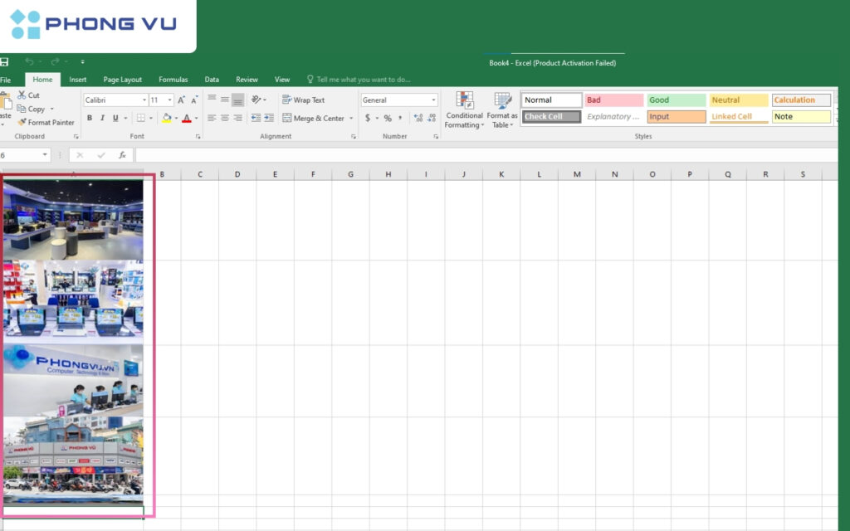Apply Top Align to the cell
Screen dimensions: 850x531
[x=212, y=100]
